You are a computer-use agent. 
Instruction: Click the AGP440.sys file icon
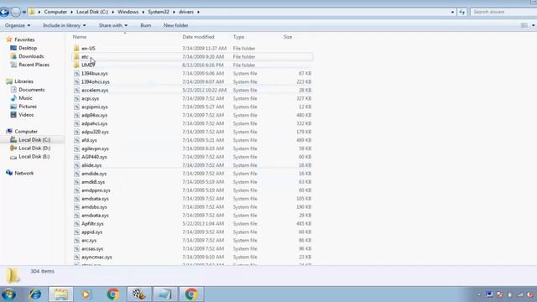click(x=76, y=157)
